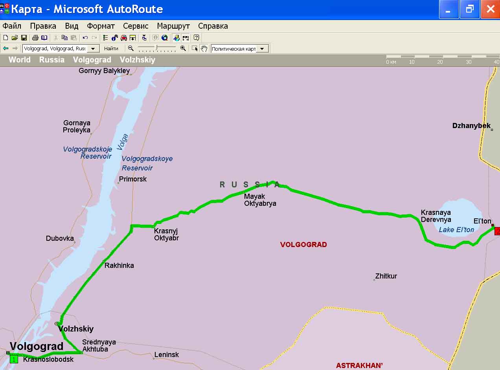Toggle the overview map icon
500x370 pixels.
click(186, 38)
